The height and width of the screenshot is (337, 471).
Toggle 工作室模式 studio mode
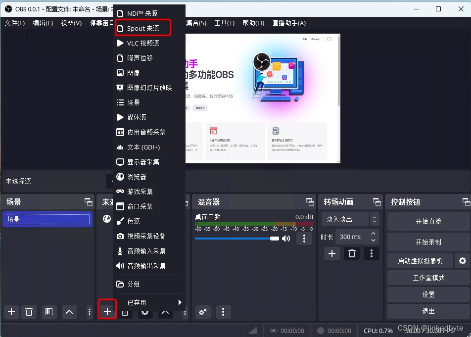[x=428, y=278]
